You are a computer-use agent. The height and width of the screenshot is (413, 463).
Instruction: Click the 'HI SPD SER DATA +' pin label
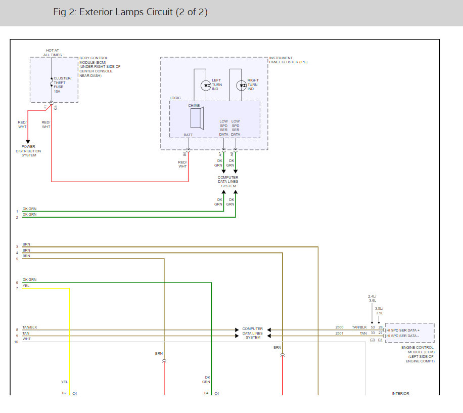coord(403,330)
